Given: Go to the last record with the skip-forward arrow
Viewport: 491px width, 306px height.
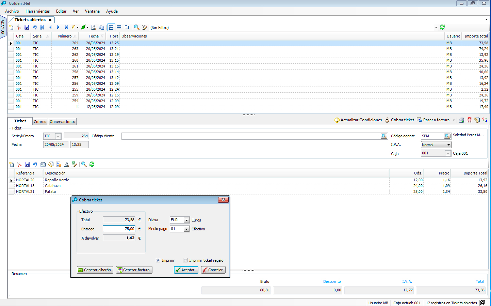Looking at the screenshot, I should click(66, 27).
